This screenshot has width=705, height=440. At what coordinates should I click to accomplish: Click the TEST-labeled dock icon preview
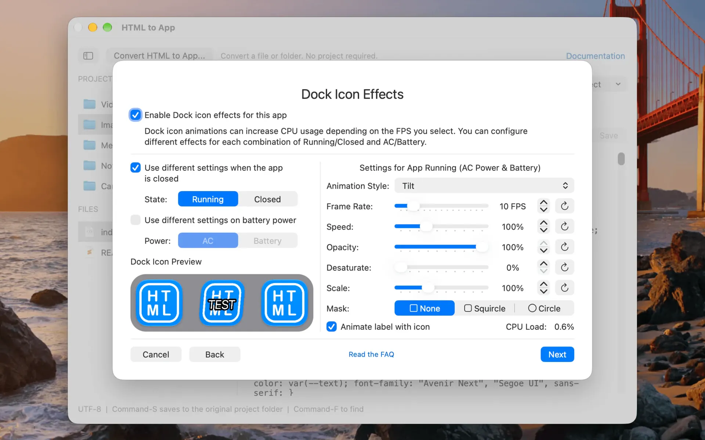click(x=222, y=303)
